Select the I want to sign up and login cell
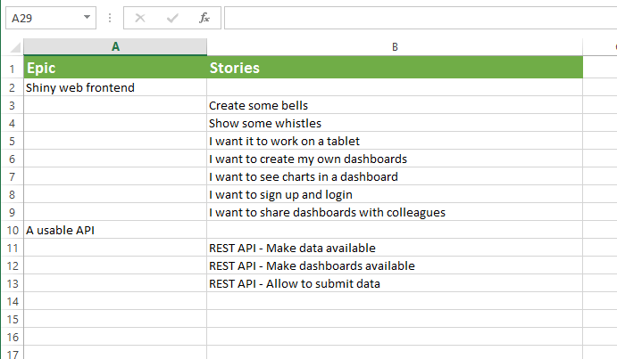Screen dimensions: 617x359 pos(395,194)
